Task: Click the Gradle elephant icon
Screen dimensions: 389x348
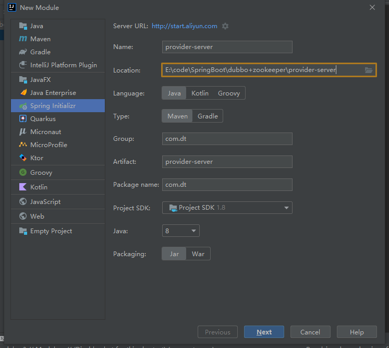Action: coord(23,52)
